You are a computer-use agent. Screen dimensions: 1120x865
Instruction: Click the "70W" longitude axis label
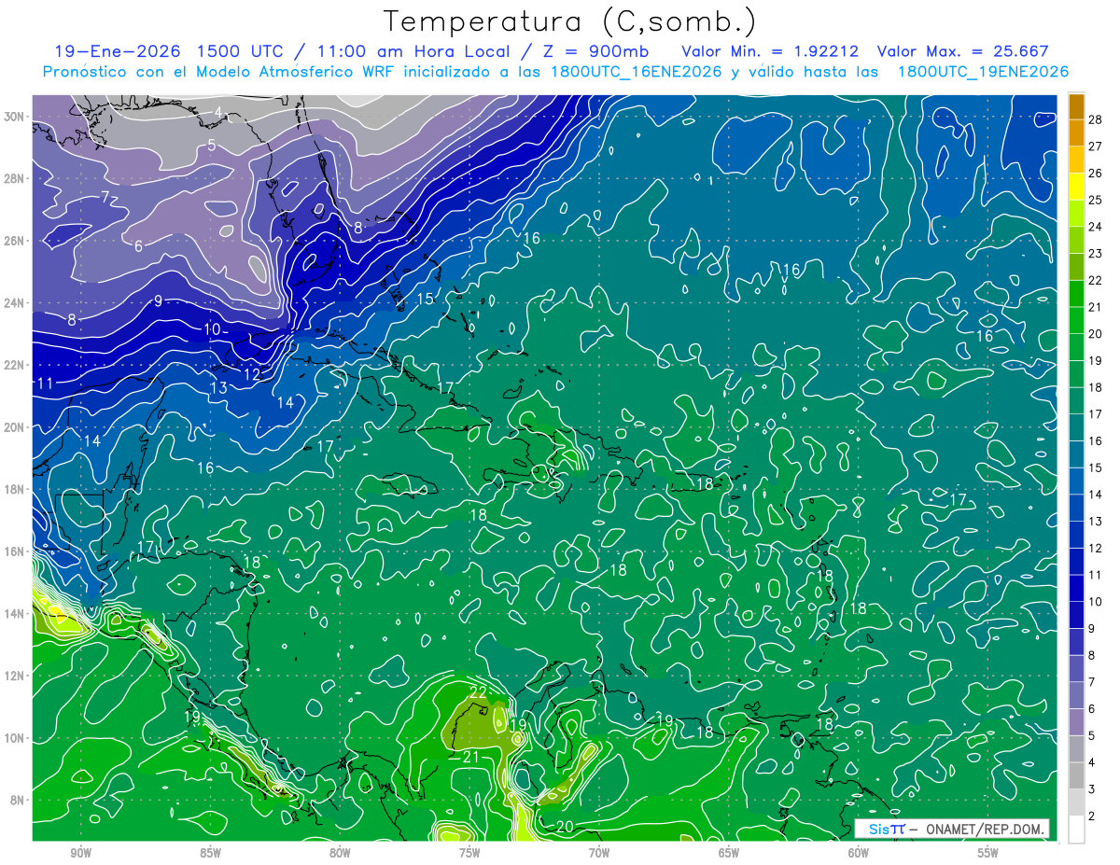(599, 853)
